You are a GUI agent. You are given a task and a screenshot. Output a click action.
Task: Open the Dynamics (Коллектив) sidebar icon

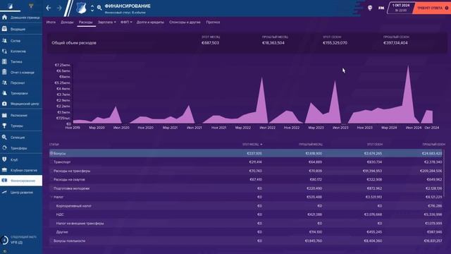point(4,52)
